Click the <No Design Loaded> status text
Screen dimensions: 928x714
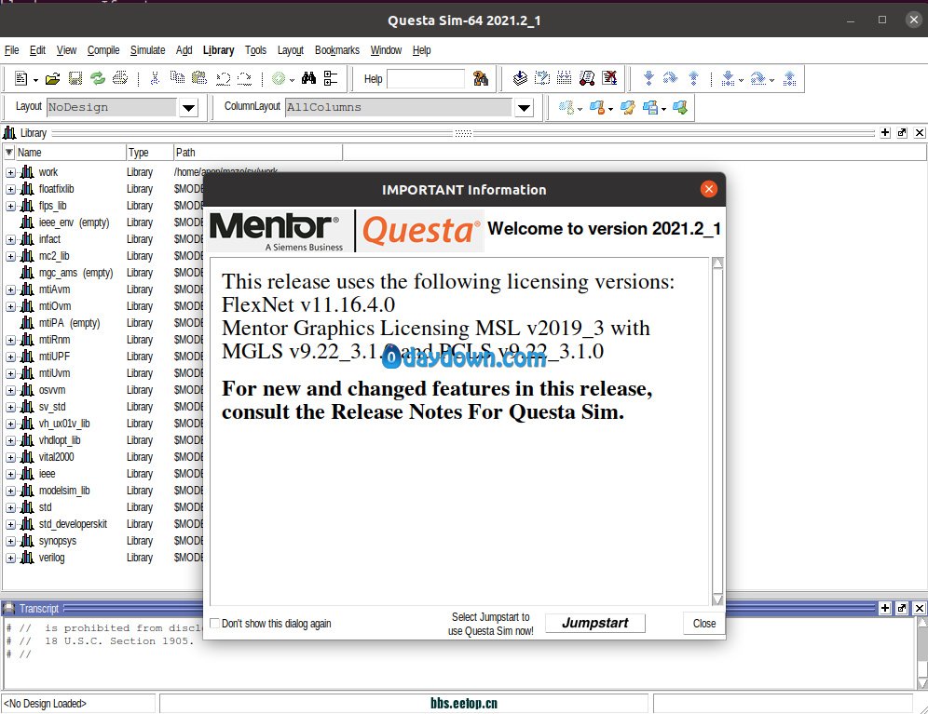point(45,704)
